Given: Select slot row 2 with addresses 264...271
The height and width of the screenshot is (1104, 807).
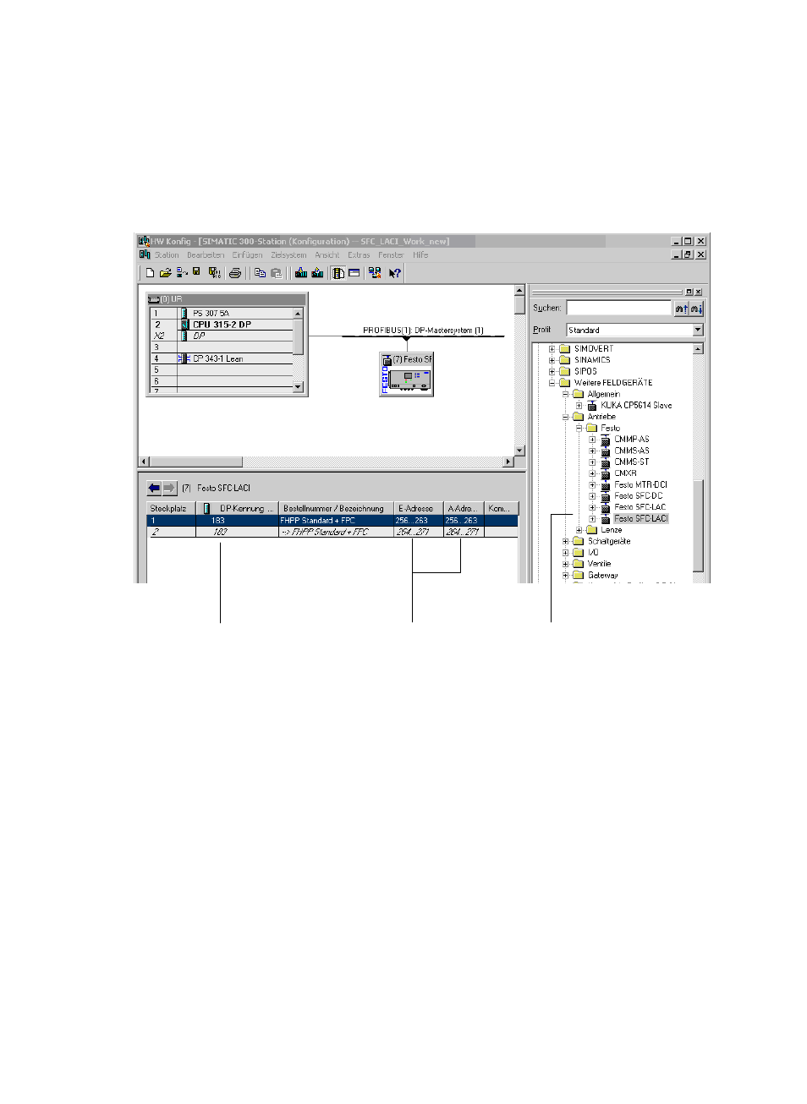Looking at the screenshot, I should click(x=332, y=533).
